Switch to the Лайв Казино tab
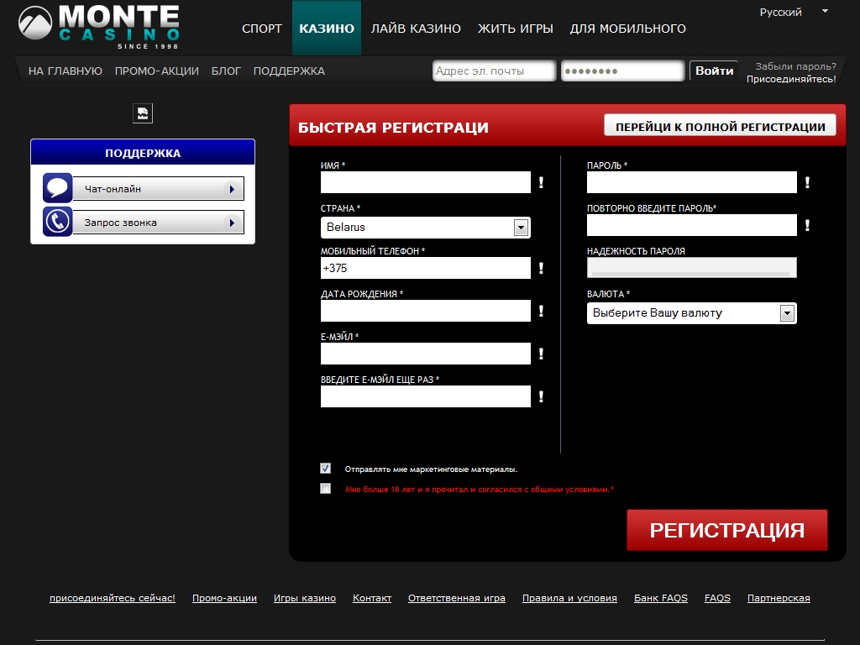 [416, 29]
